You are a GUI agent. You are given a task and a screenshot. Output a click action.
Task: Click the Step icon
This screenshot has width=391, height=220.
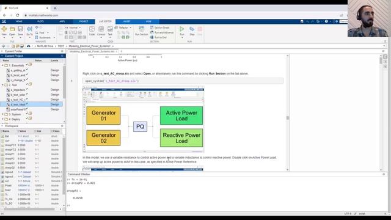(x=192, y=29)
